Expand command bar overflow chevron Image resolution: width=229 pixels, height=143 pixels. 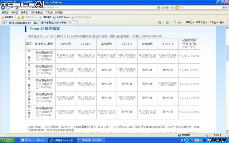tap(227, 21)
